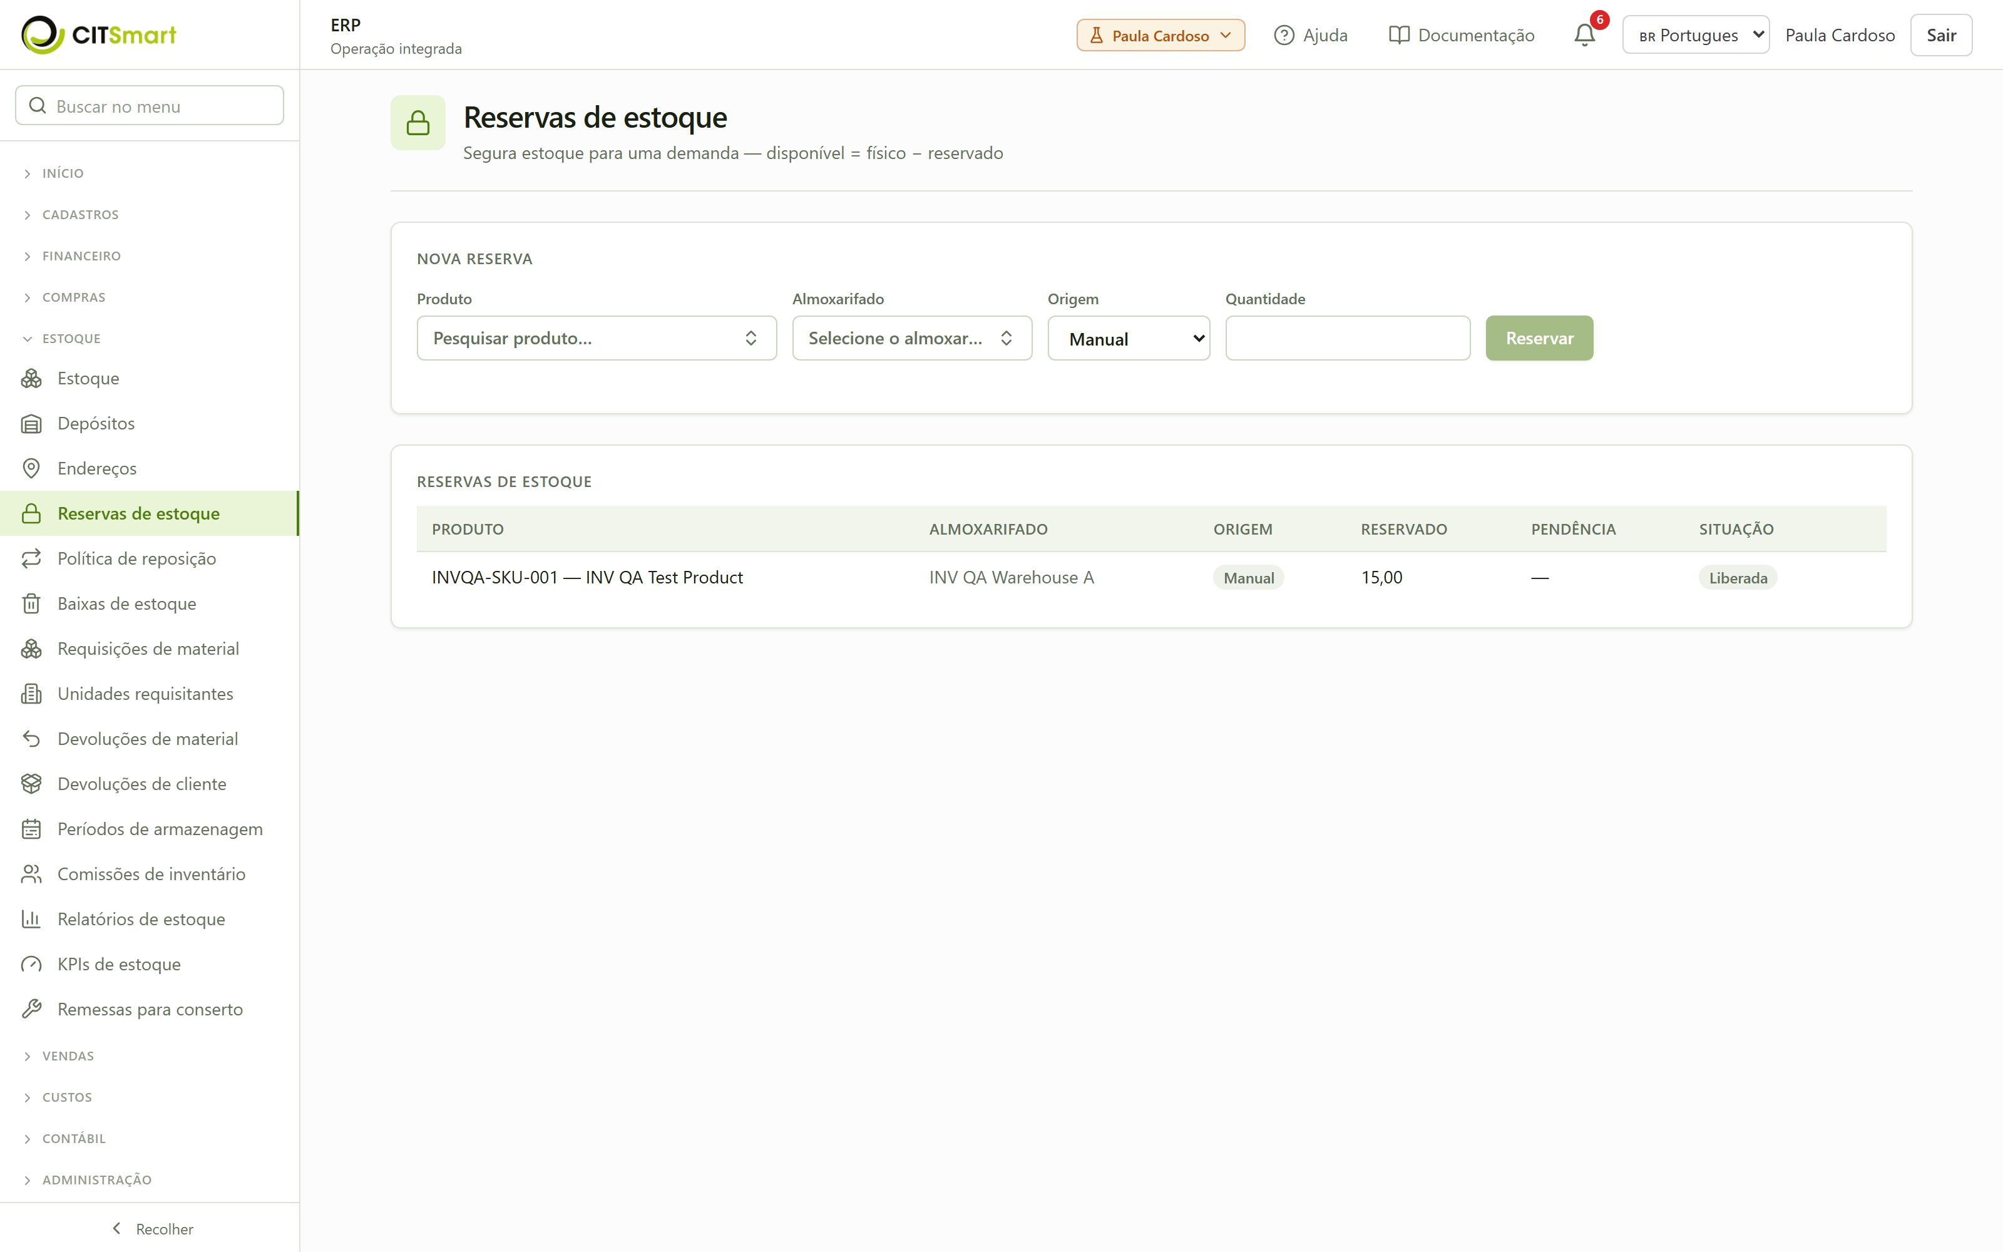Click the Devoluções de cliente package icon

click(31, 784)
